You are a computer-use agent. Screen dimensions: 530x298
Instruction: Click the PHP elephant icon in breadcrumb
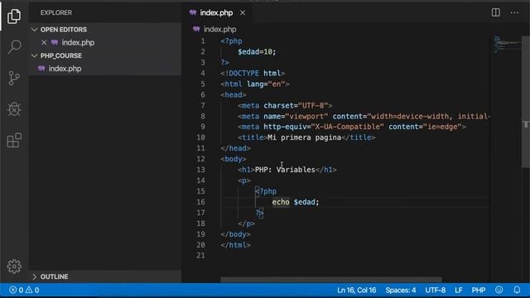tap(196, 29)
